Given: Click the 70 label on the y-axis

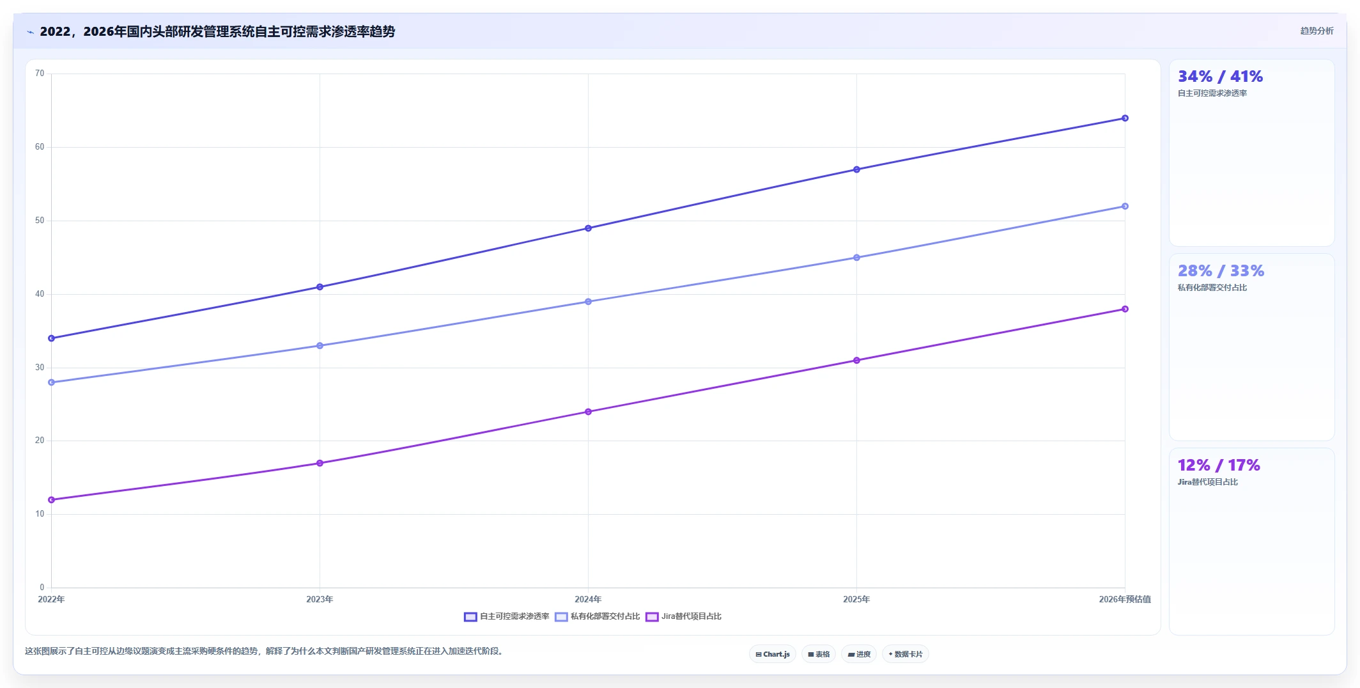Looking at the screenshot, I should [40, 74].
